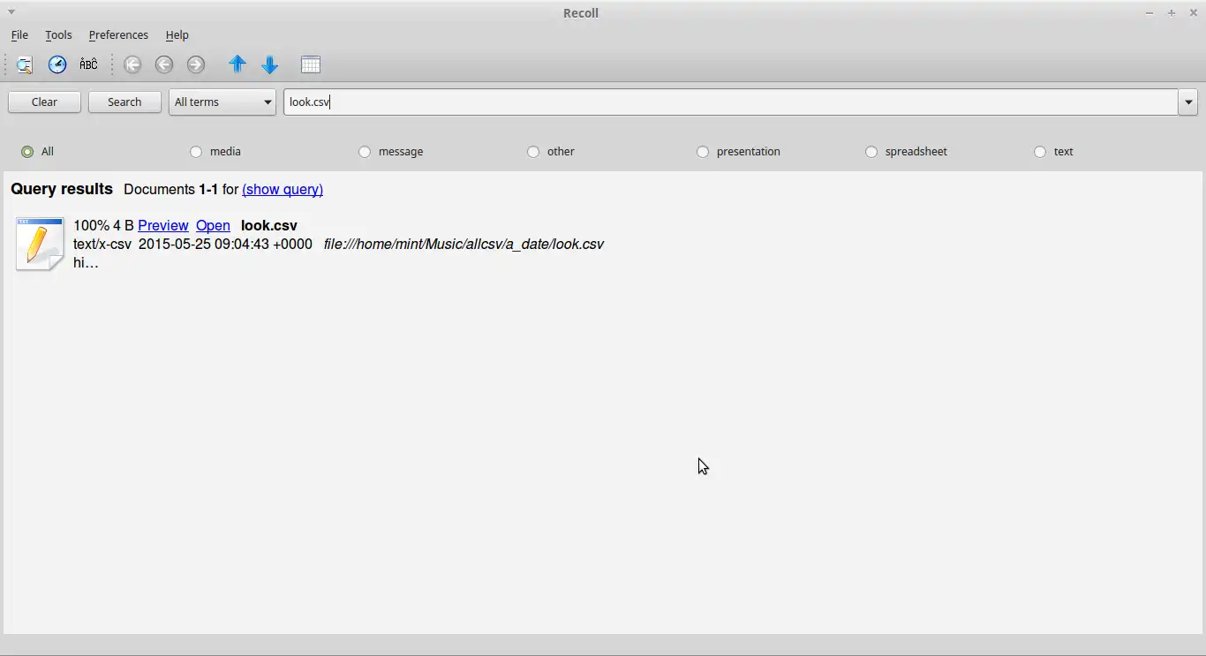Click into the search query field

click(x=730, y=102)
